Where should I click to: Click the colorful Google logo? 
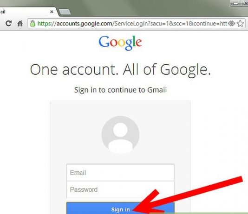(120, 43)
